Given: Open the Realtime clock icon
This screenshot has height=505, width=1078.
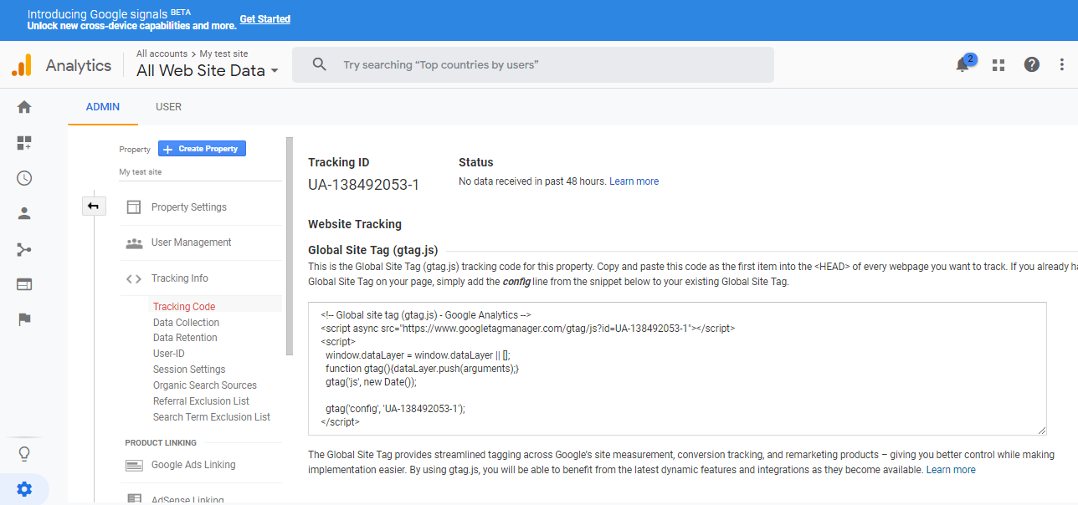Looking at the screenshot, I should point(24,178).
